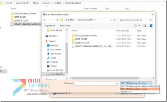This screenshot has width=167, height=102.
Task: Create a New folder
Action: [65, 26]
